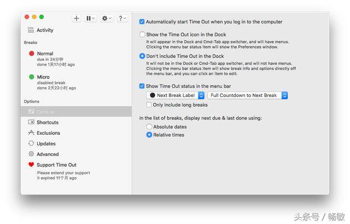Click the 'disabled break' text under Micro
The image size is (350, 224).
click(x=51, y=83)
